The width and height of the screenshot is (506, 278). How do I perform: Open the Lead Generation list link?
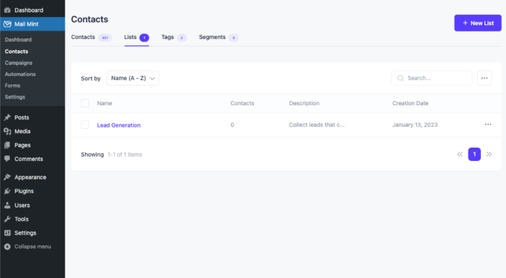118,125
